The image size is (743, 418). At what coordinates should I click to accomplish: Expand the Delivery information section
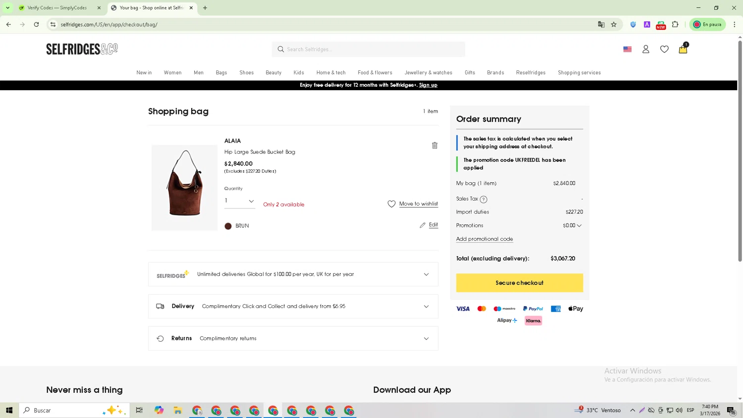(426, 307)
